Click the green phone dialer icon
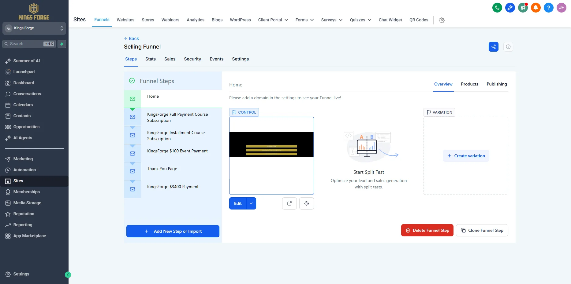The width and height of the screenshot is (571, 284). tap(497, 8)
